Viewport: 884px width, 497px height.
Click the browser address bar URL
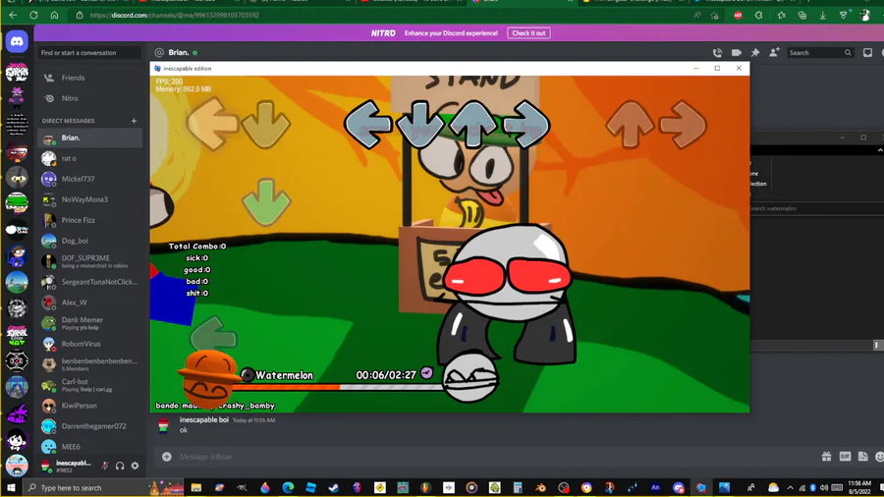174,15
